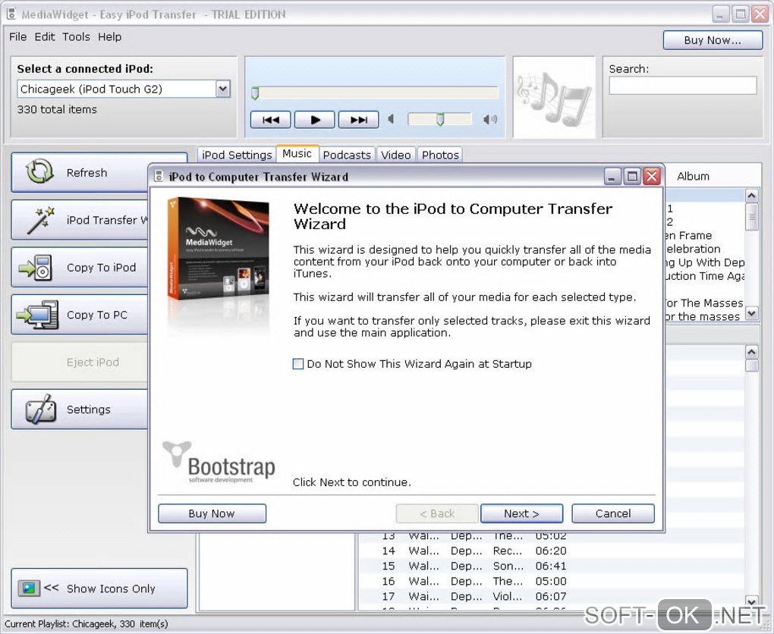
Task: Click the MediaWidget main window title icon
Action: tap(11, 14)
